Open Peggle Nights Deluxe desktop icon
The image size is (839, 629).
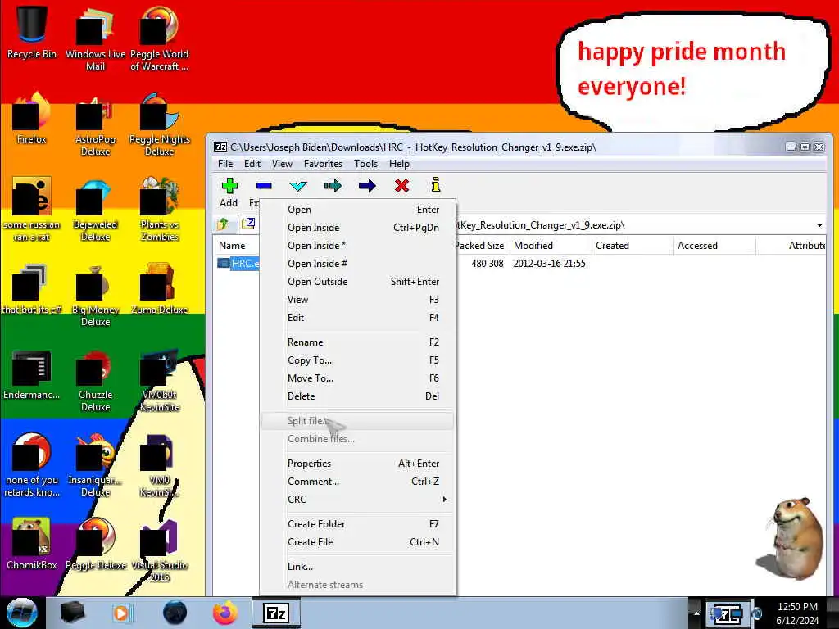click(160, 124)
